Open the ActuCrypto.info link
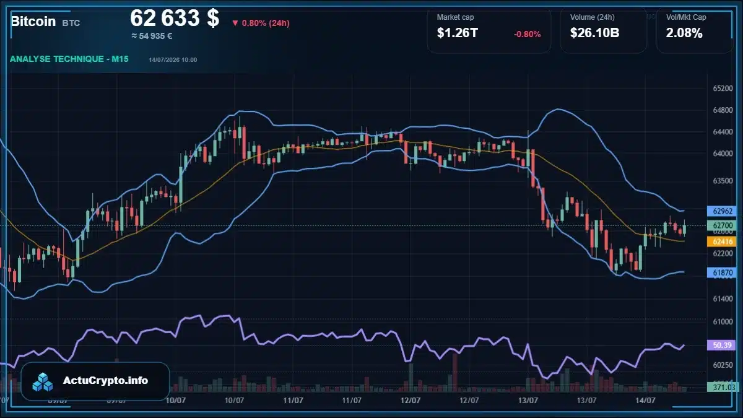Viewport: 743px width, 418px height. coord(105,381)
